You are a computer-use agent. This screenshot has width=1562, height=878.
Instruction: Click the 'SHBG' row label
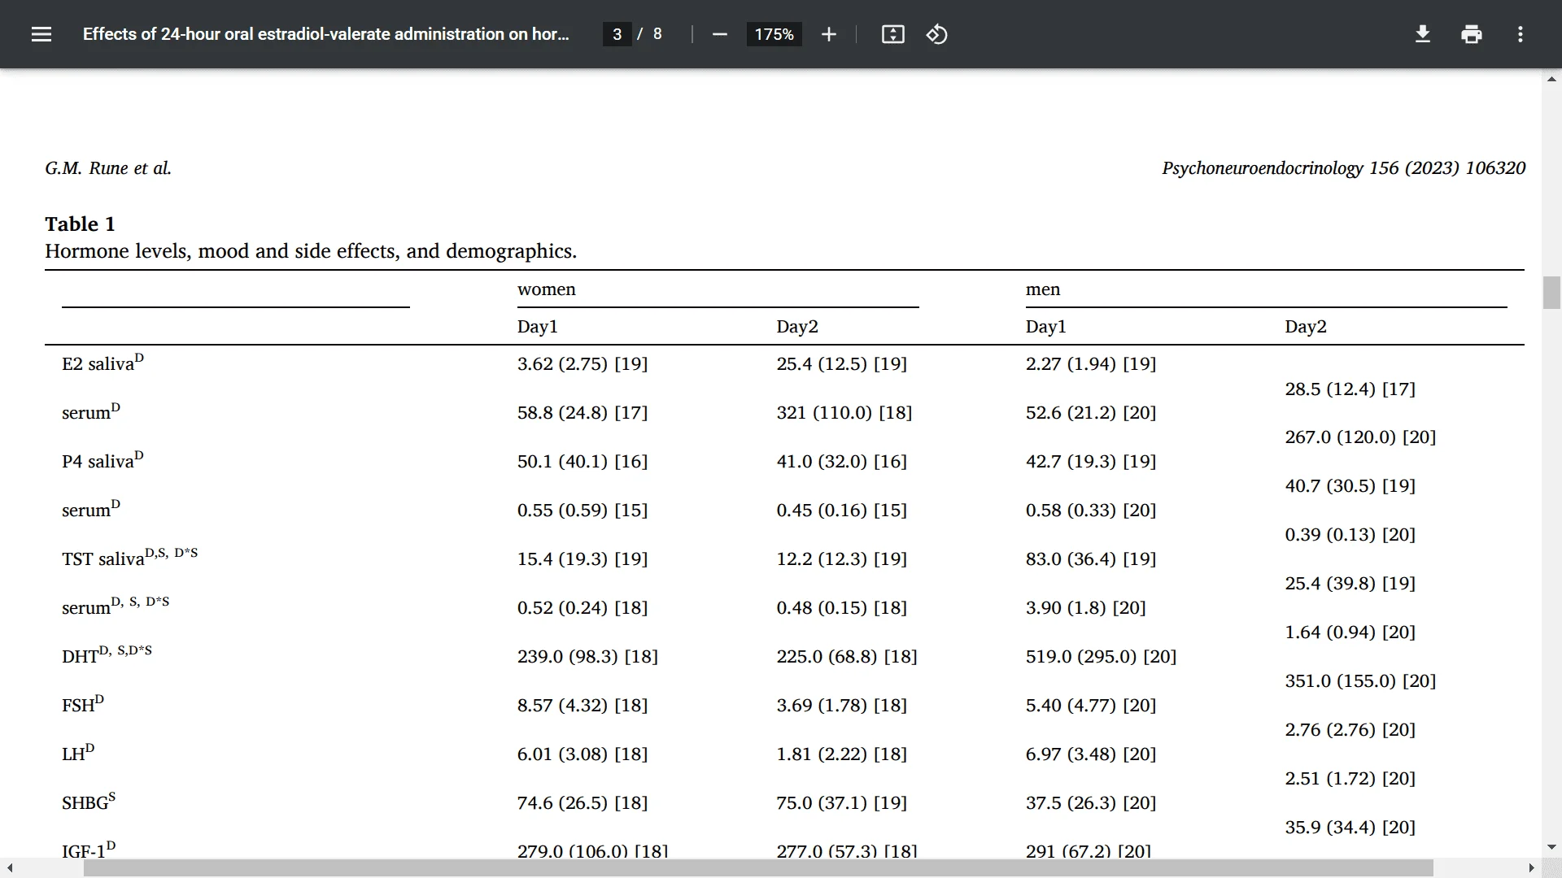tap(89, 801)
